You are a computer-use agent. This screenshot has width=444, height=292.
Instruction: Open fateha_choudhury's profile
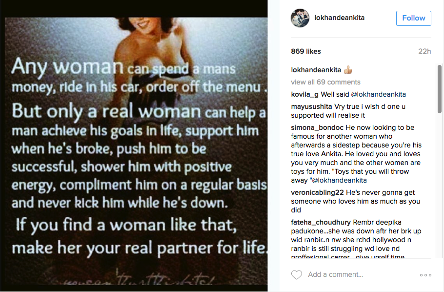pos(321,222)
